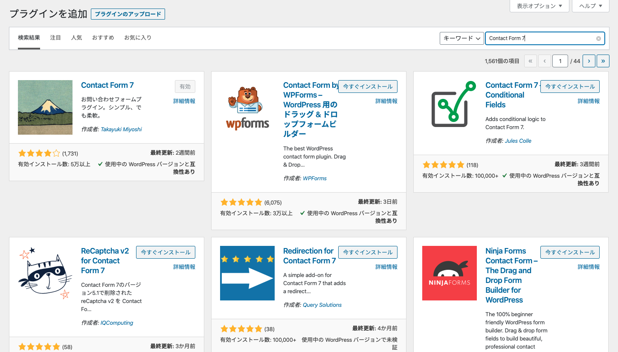Install WPForms with its 今すぐインストール button
The height and width of the screenshot is (352, 618).
click(x=368, y=86)
